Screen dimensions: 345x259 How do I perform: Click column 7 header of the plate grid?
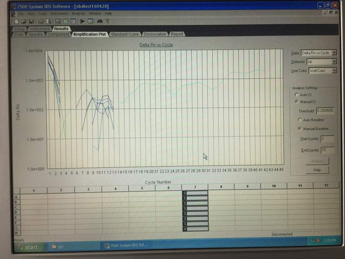(x=195, y=187)
